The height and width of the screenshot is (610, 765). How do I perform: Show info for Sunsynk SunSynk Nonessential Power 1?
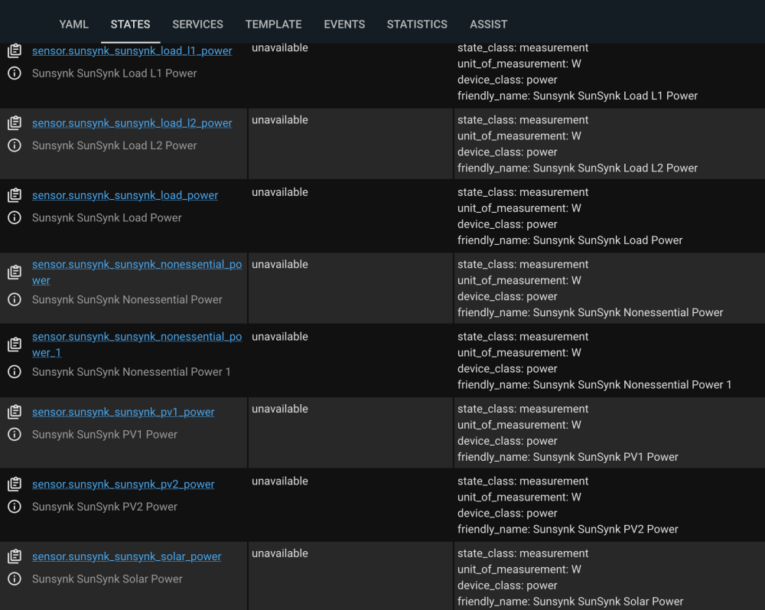pos(15,372)
